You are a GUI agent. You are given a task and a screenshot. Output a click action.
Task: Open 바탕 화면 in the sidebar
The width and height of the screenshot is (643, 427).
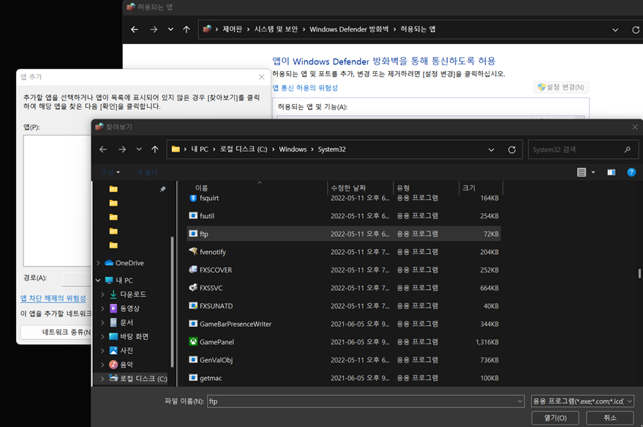click(x=129, y=337)
